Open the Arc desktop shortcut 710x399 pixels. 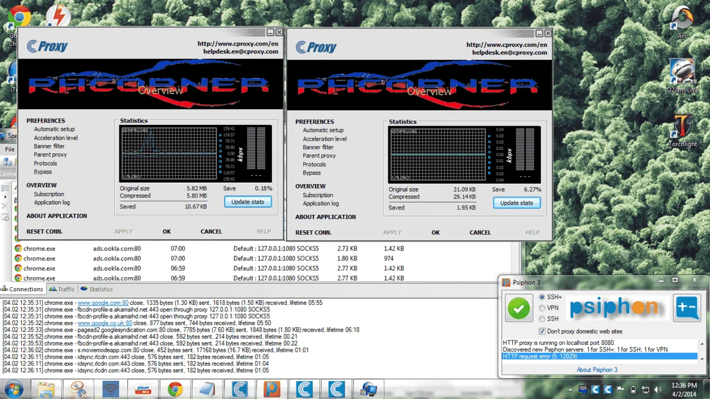(x=682, y=22)
